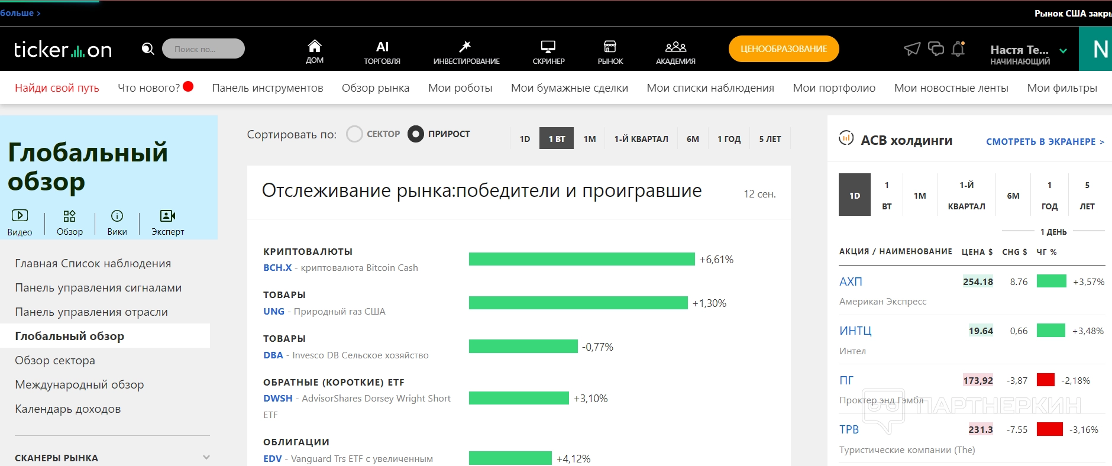Open Мои списки наблюдения menu item

710,88
